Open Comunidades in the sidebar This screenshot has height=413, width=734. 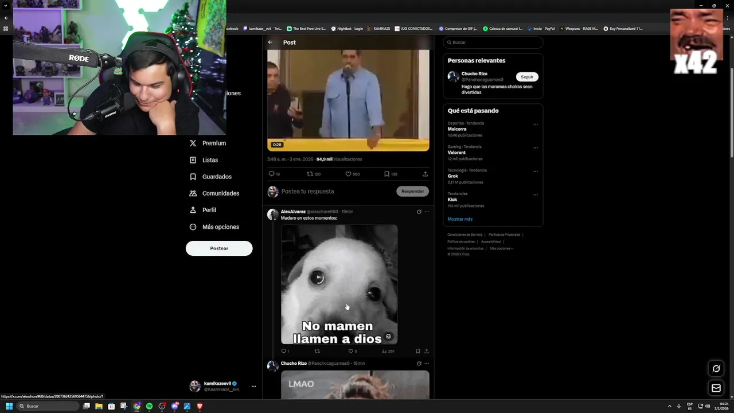point(214,193)
